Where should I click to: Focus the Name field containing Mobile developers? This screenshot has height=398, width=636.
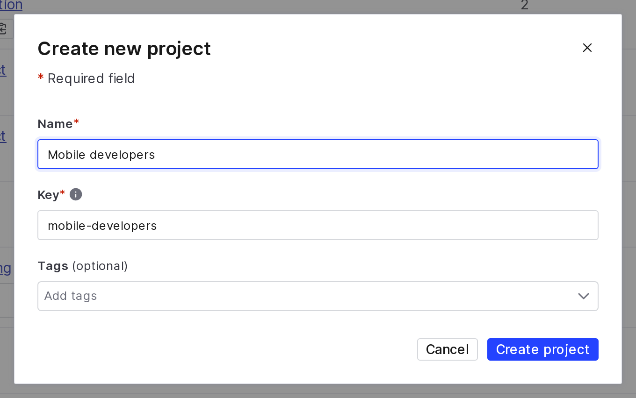coord(318,154)
